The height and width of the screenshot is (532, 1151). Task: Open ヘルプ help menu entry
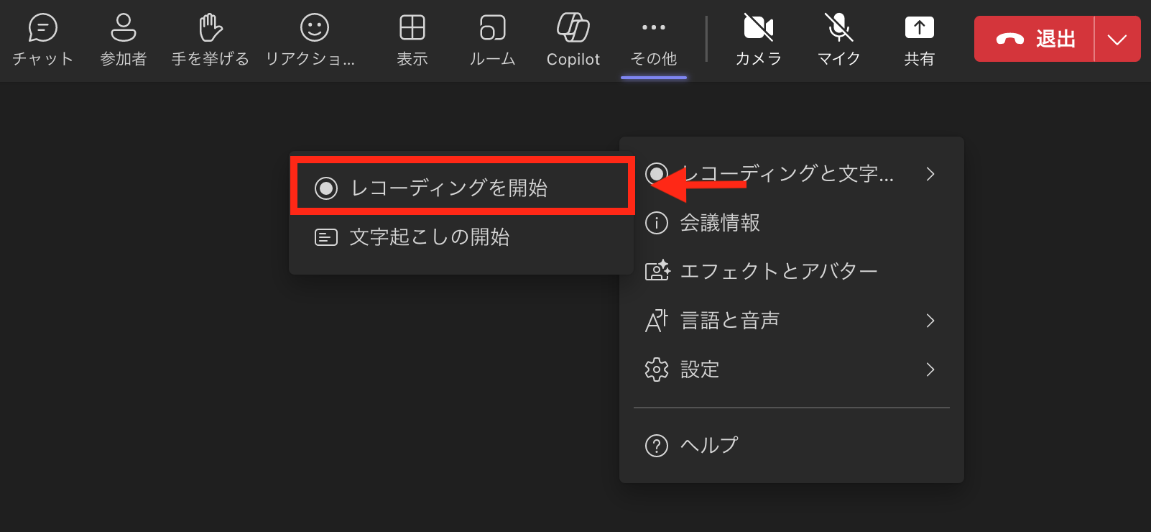pyautogui.click(x=708, y=446)
